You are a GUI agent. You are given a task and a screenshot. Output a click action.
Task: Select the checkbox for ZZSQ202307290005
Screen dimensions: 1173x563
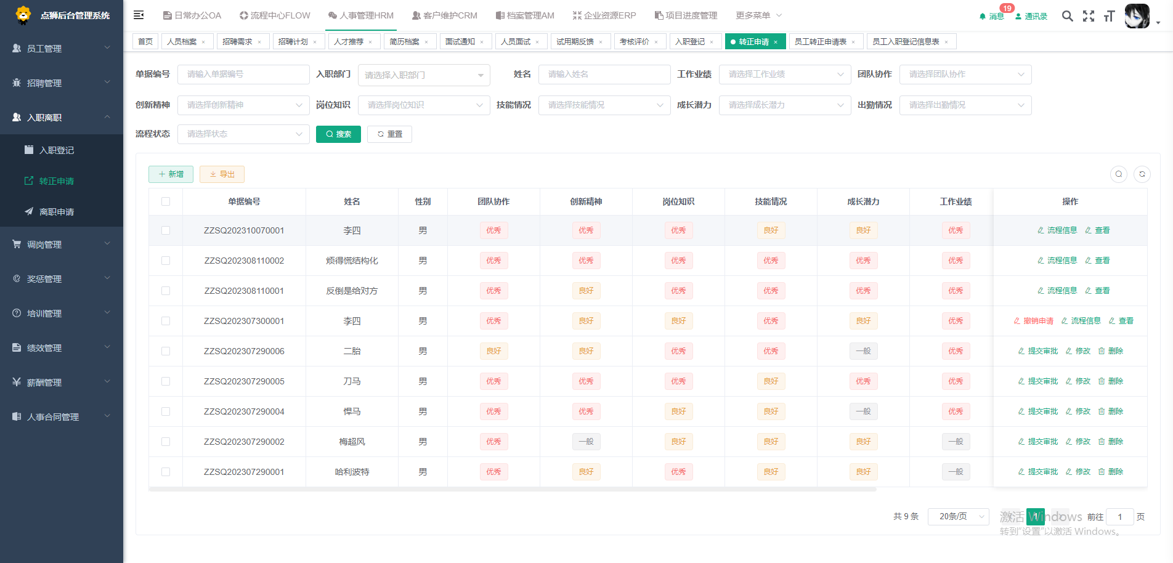coord(166,381)
